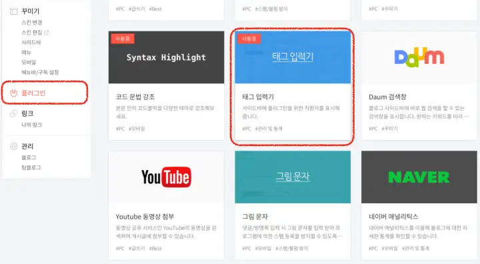Viewport: 480px width, 264px height.
Task: Click the Youtube 동영상 첨부 description text
Action: [x=166, y=232]
